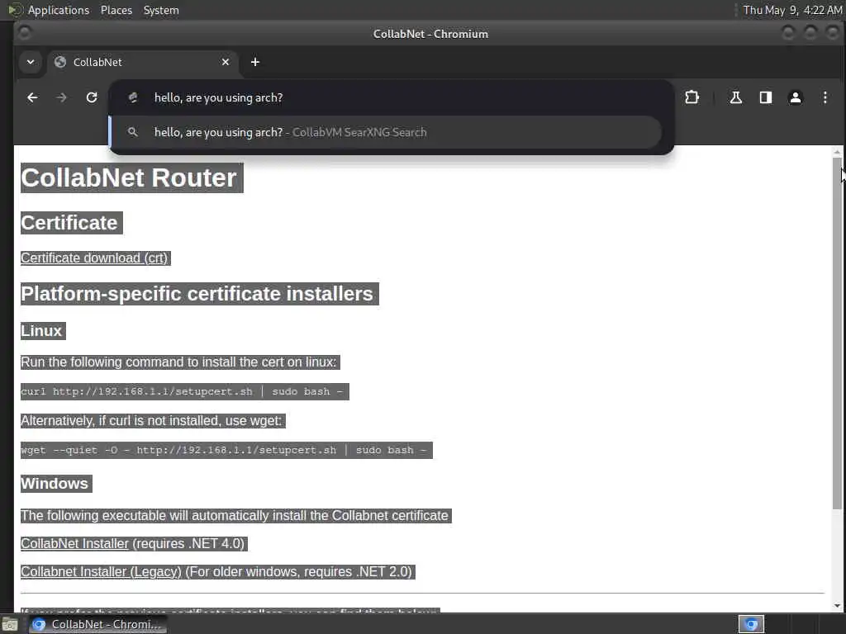The height and width of the screenshot is (634, 846).
Task: Open the Places menu
Action: click(x=116, y=10)
